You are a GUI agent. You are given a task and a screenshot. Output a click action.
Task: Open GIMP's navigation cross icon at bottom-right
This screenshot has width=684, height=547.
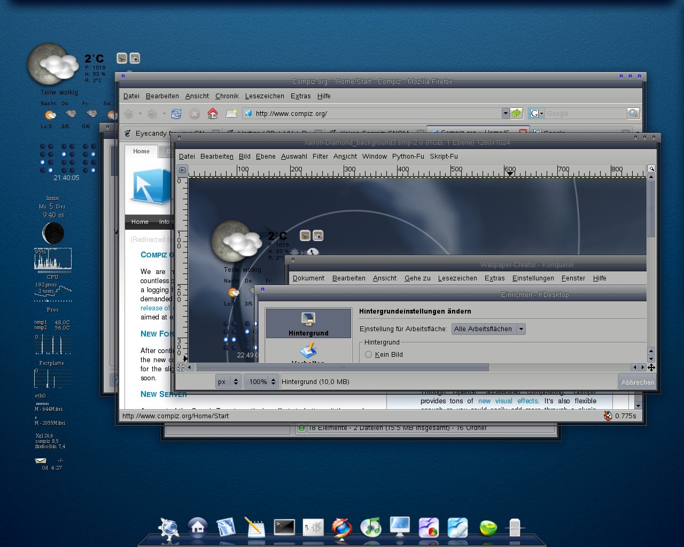point(651,368)
